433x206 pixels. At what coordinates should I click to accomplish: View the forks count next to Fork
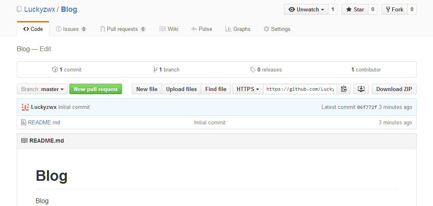412,9
